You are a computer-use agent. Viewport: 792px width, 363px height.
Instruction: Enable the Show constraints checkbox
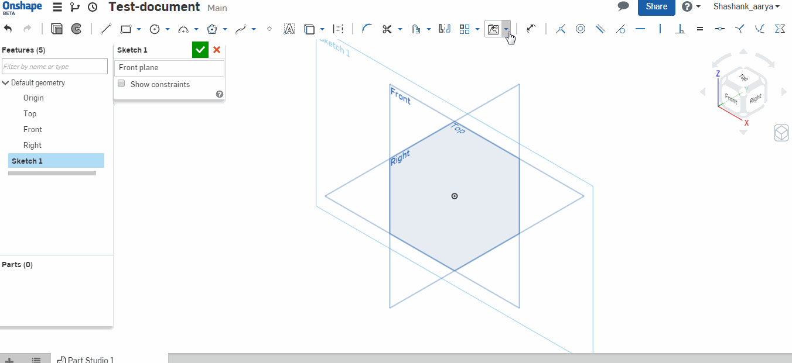pyautogui.click(x=121, y=83)
